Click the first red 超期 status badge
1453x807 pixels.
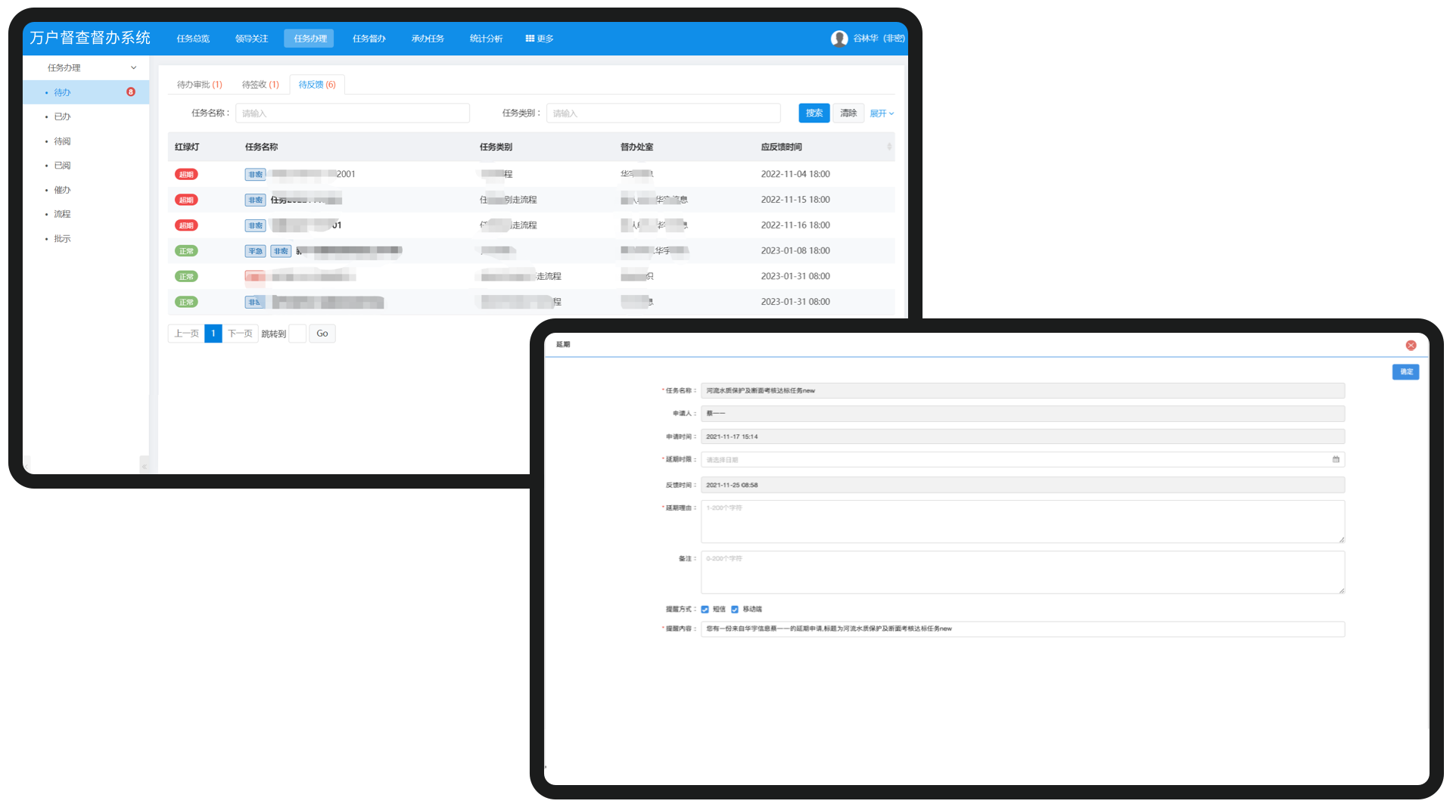click(186, 175)
